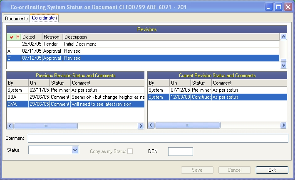Select System row dated 12/03/08 in Current Revision
The width and height of the screenshot is (295, 180).
click(217, 97)
